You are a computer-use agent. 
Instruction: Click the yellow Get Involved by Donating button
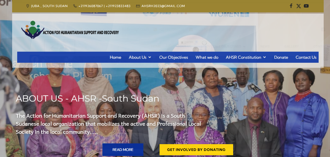[x=196, y=150]
